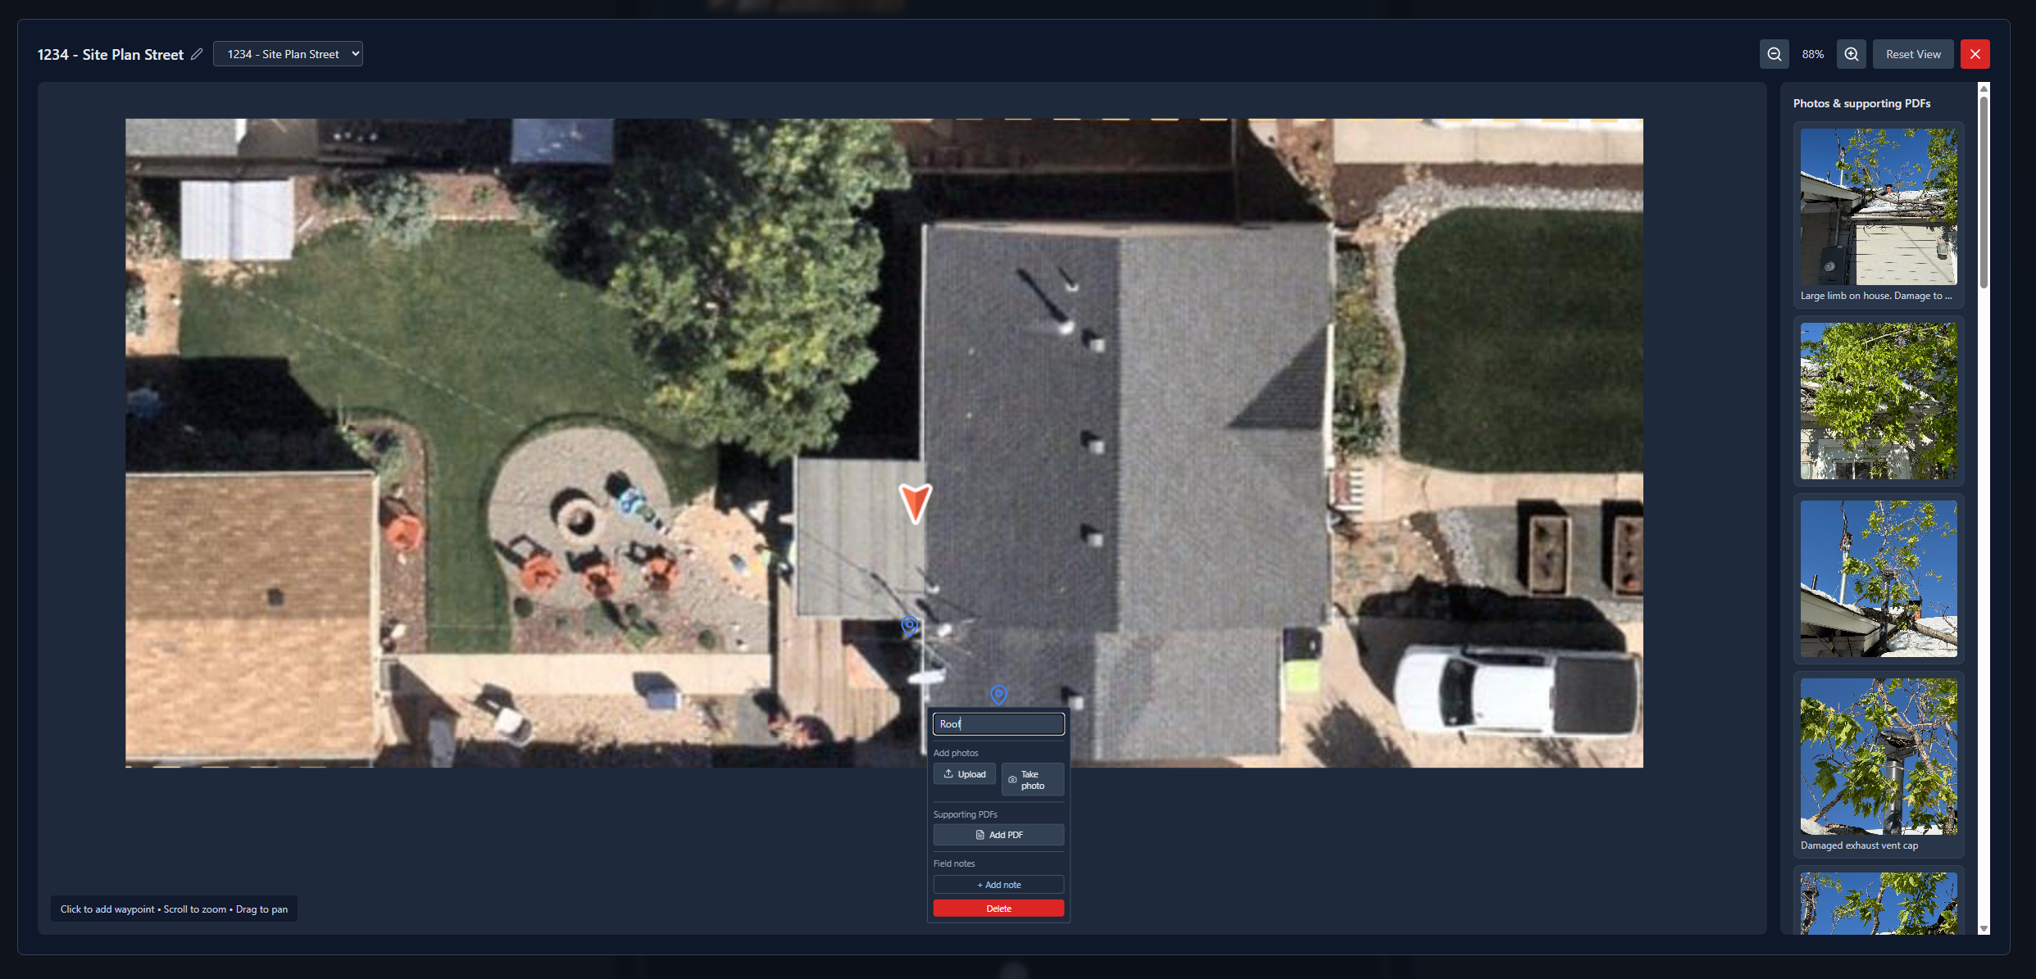Open the second thumbnail showing green tree foliage
The image size is (2036, 979).
1879,401
